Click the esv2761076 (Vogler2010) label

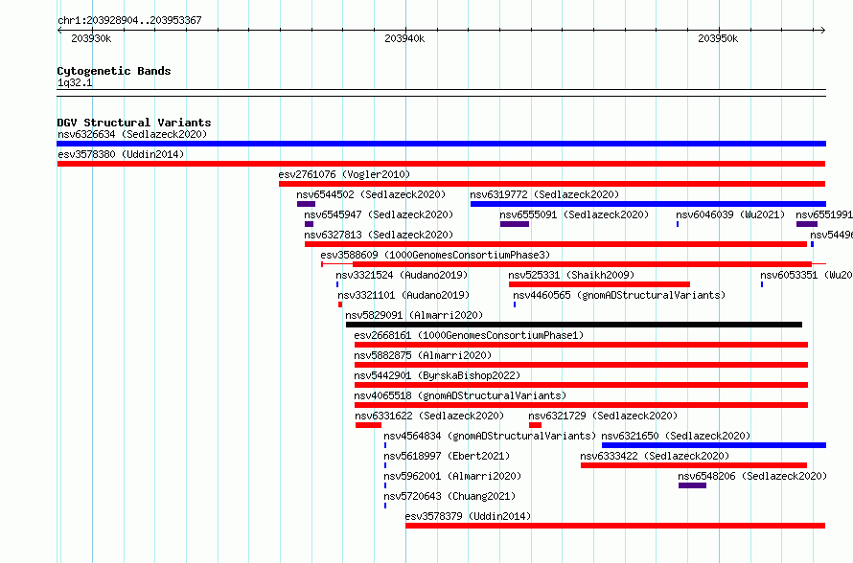(x=344, y=174)
